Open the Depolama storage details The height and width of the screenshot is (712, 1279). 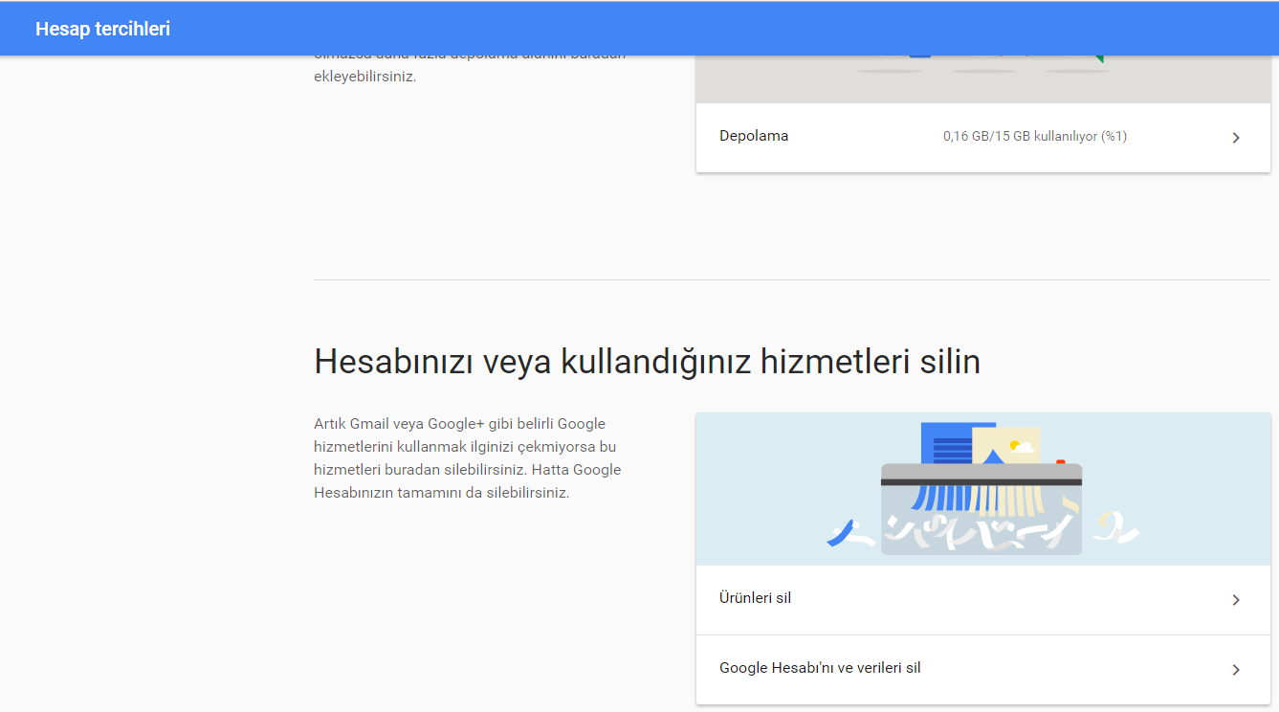point(982,136)
